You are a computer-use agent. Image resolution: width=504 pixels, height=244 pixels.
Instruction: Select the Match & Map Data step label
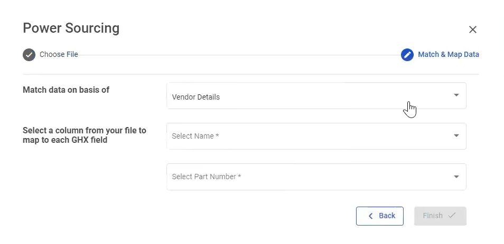point(449,54)
